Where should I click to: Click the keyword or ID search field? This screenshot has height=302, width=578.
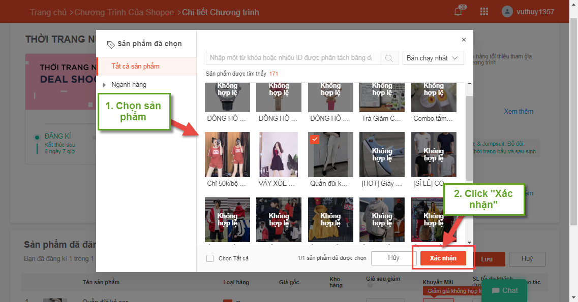[x=292, y=58]
